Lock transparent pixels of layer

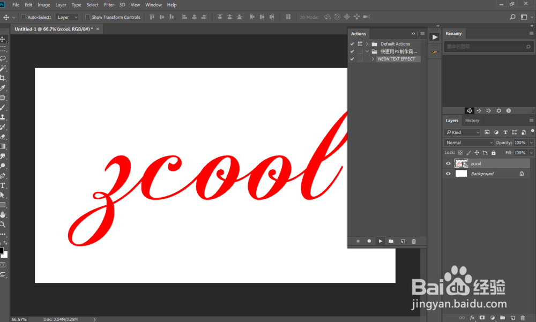pos(460,153)
